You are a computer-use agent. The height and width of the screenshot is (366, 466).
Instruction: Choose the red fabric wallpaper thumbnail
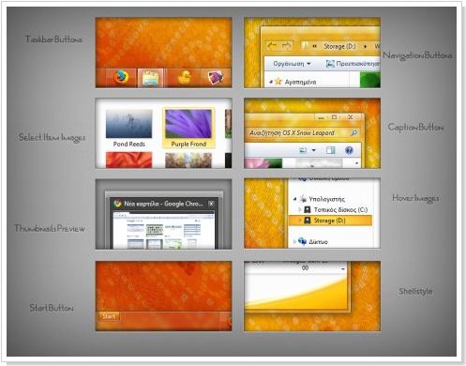click(x=128, y=160)
